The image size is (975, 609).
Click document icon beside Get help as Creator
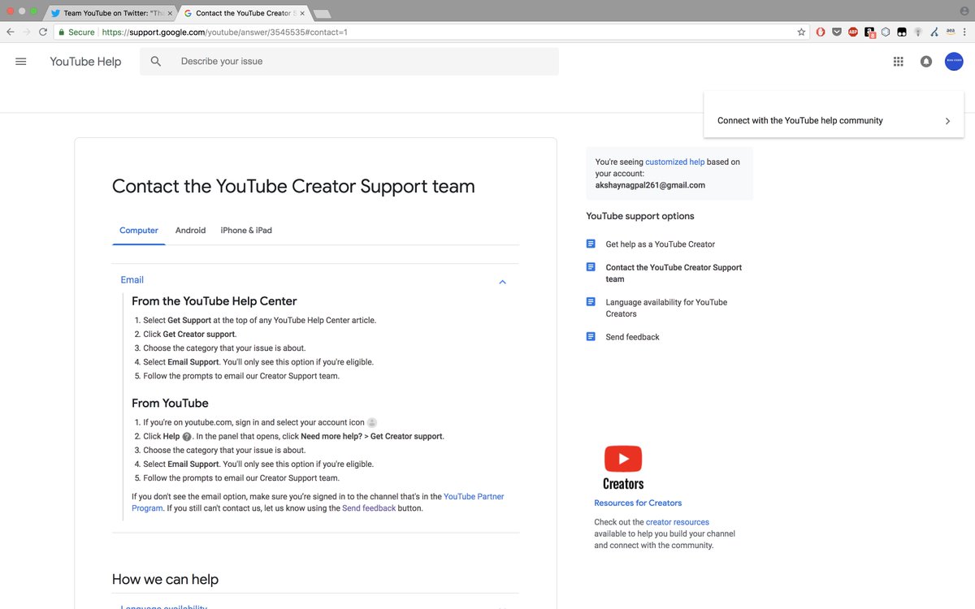[591, 244]
